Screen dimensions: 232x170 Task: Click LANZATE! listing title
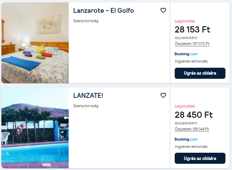(x=88, y=95)
